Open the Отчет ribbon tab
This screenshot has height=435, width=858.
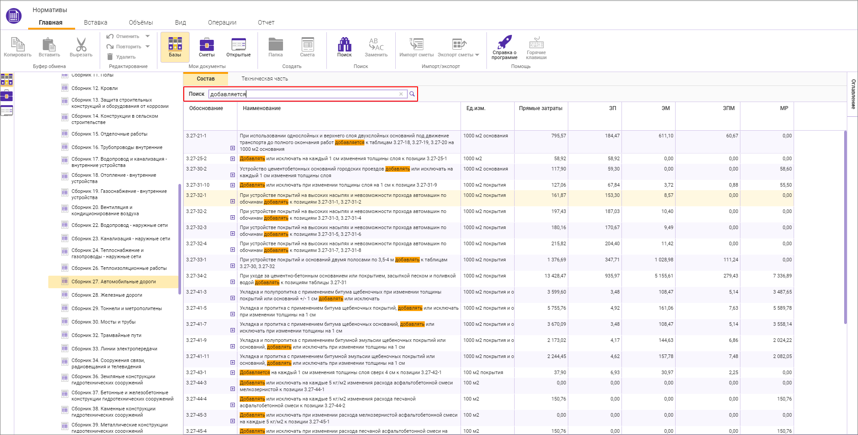[266, 22]
